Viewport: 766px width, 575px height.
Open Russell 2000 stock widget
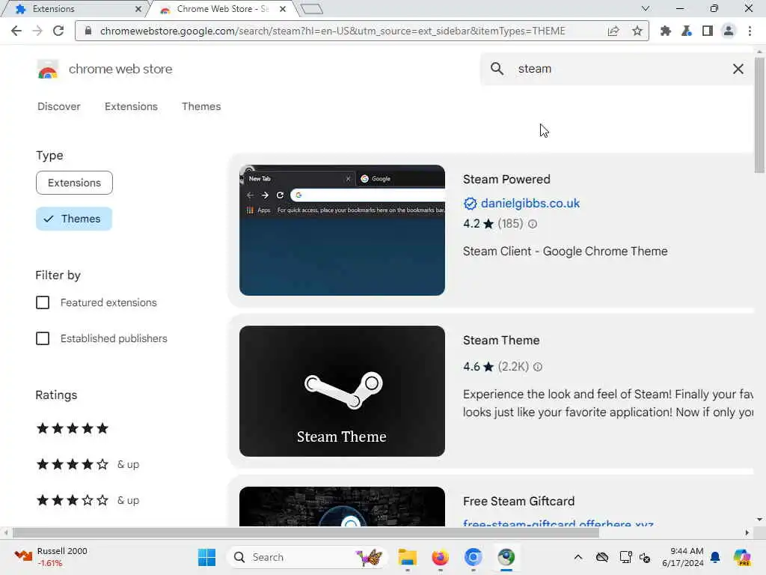point(50,557)
